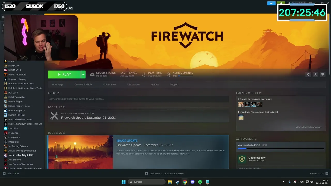Screen dimensions: 331x186
Task: Click the cloud status icon
Action: (x=92, y=74)
